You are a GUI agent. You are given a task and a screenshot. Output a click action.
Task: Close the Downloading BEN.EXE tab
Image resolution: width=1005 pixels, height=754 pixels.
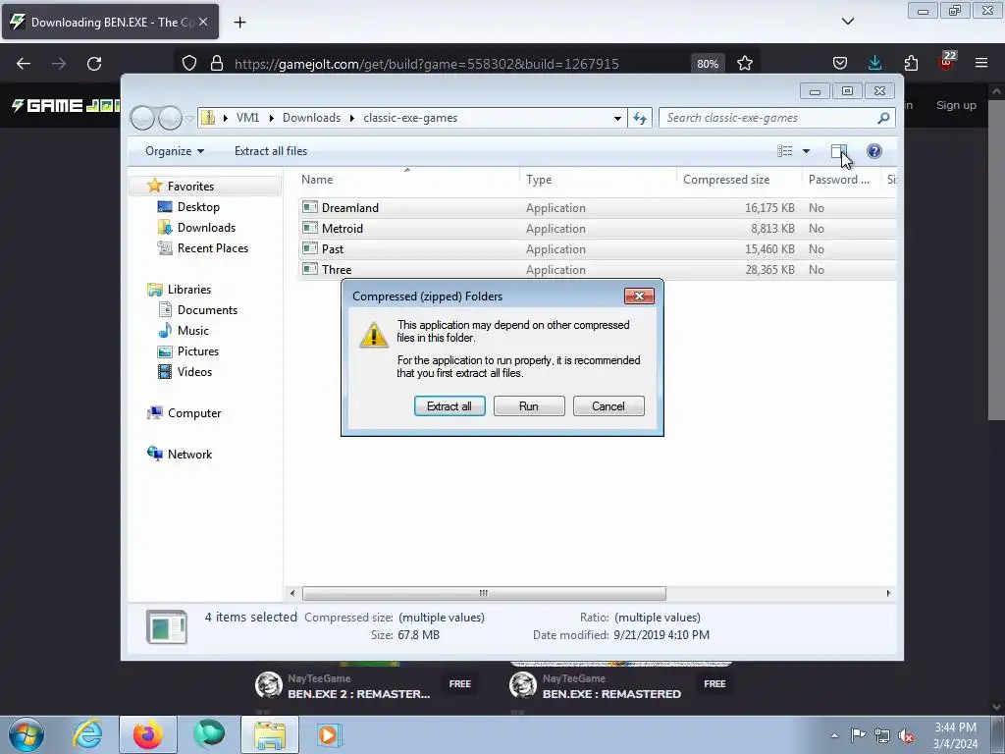[x=203, y=22]
